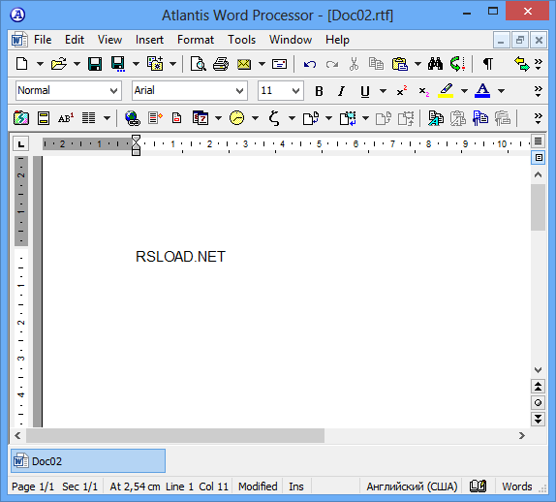Screen dimensions: 556x502
Task: Apply blue font color
Action: tap(482, 91)
